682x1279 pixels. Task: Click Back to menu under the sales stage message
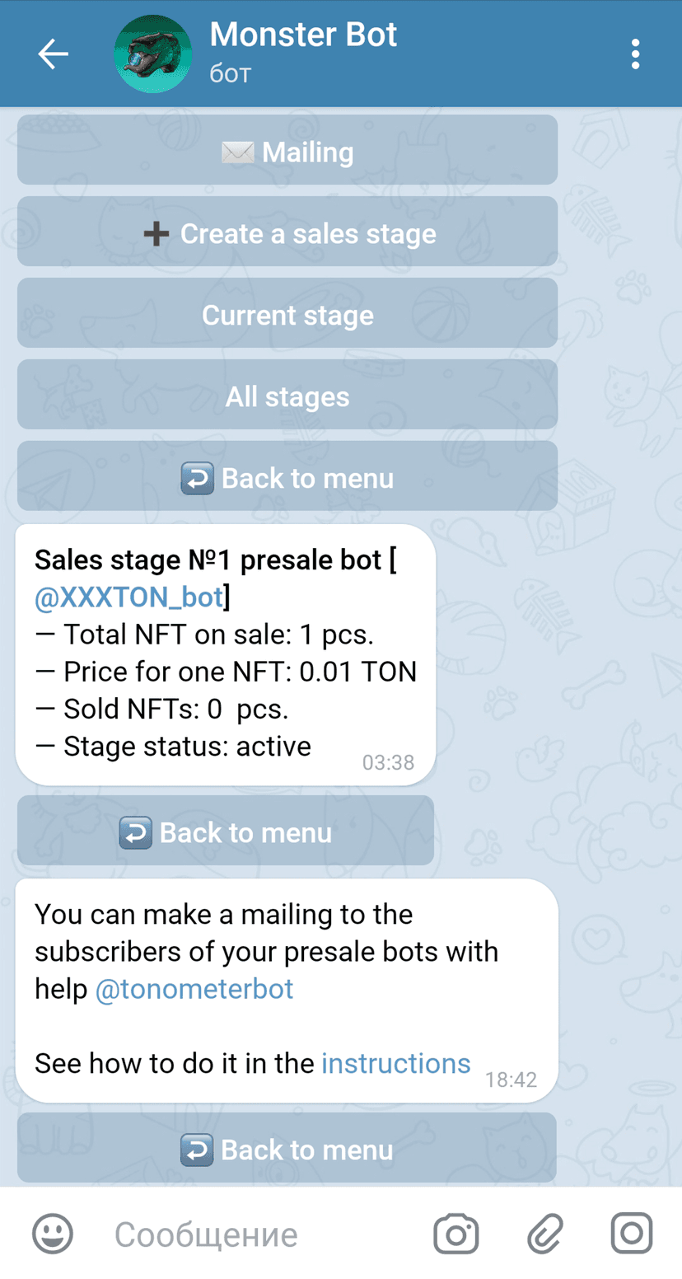coord(225,832)
